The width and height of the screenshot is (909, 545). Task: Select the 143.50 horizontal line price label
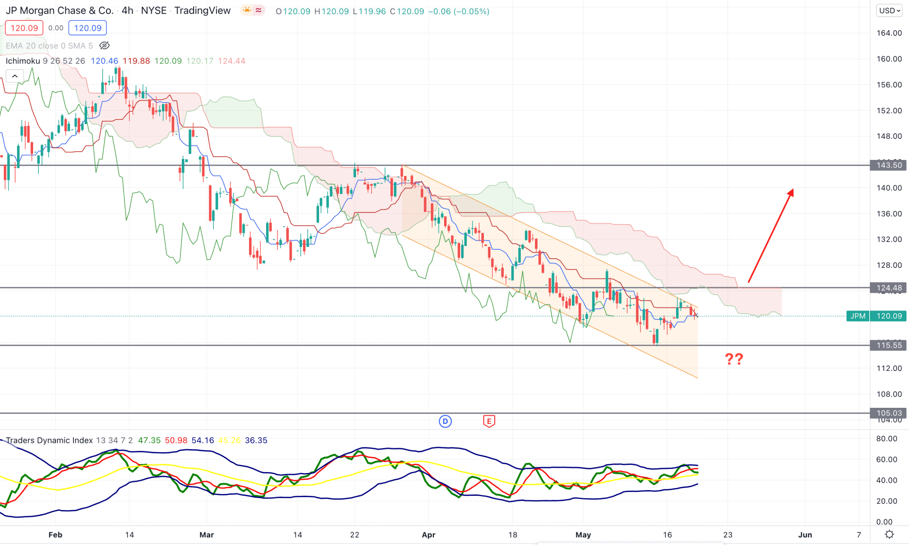(889, 165)
